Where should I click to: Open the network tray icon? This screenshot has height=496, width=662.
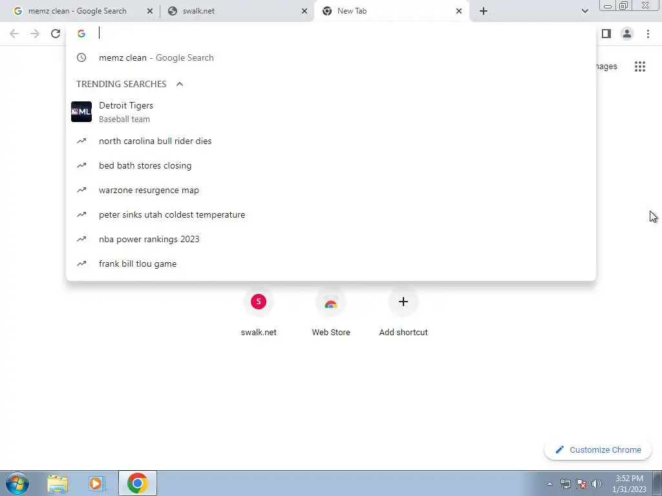pos(565,484)
